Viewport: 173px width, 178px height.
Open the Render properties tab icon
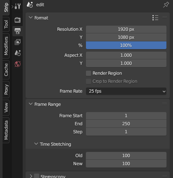pos(18,20)
